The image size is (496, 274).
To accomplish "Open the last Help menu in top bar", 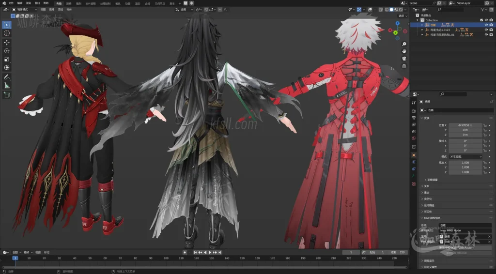I will pos(46,3).
